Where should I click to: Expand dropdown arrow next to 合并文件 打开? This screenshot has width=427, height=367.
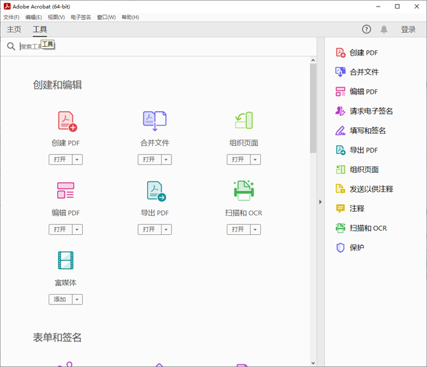click(x=166, y=160)
